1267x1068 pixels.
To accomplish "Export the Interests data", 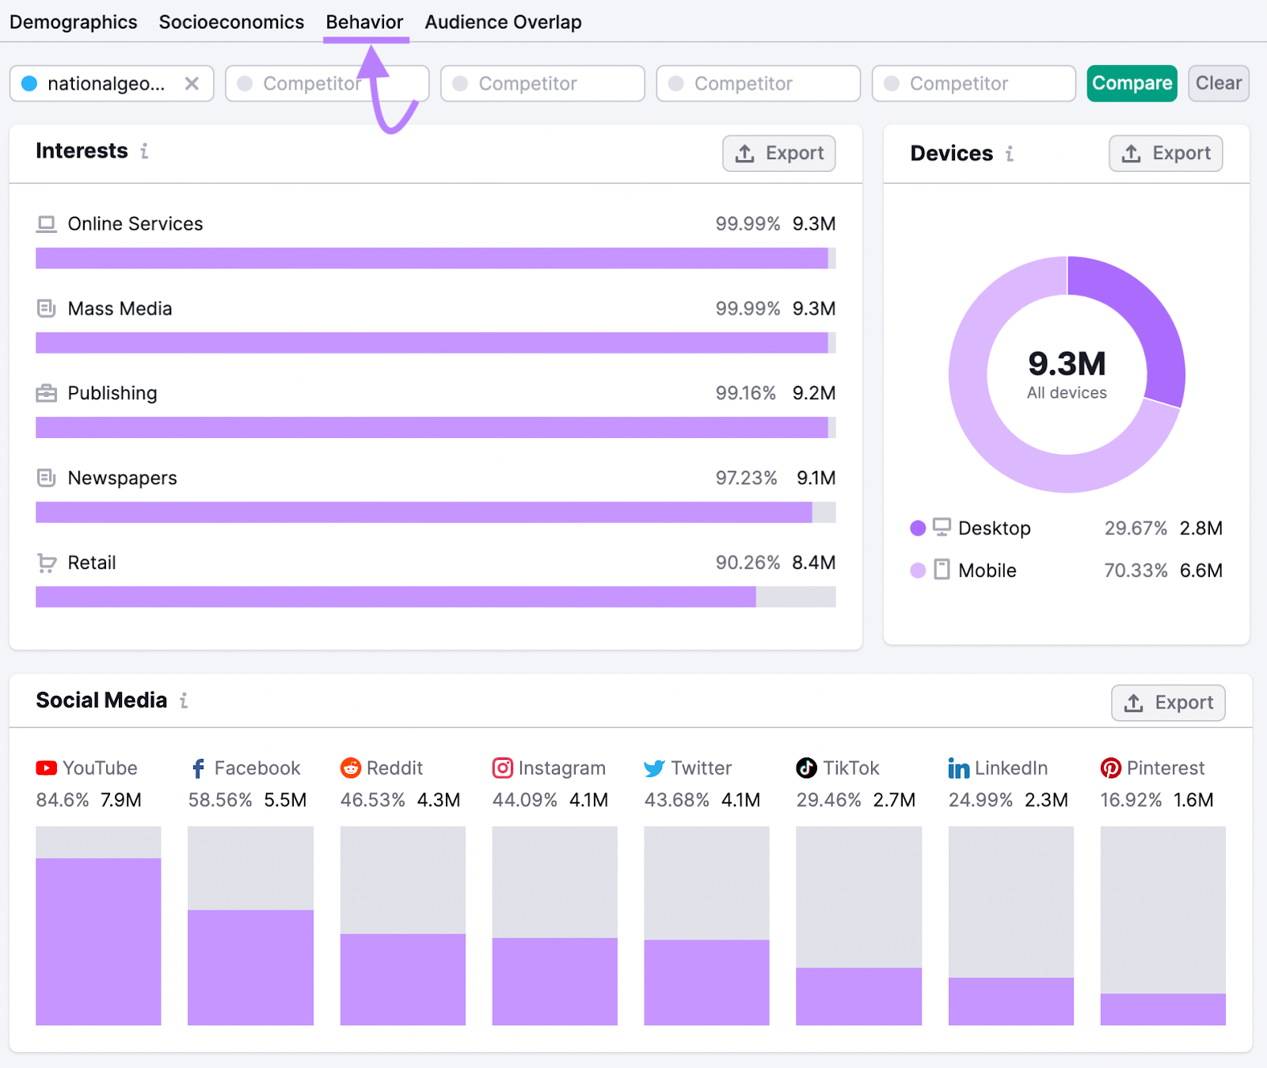I will click(778, 153).
